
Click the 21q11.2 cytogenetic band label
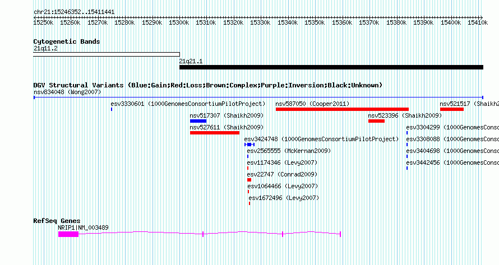pyautogui.click(x=45, y=49)
